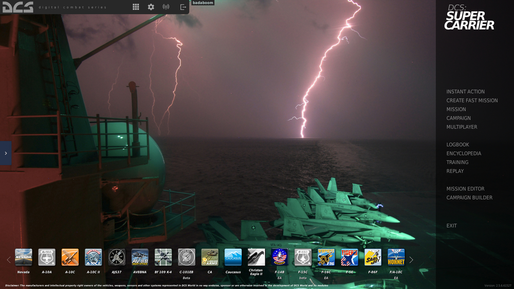Choose the AV-8B Night Attack module icon
Screen dimensions: 514x289
click(x=140, y=257)
